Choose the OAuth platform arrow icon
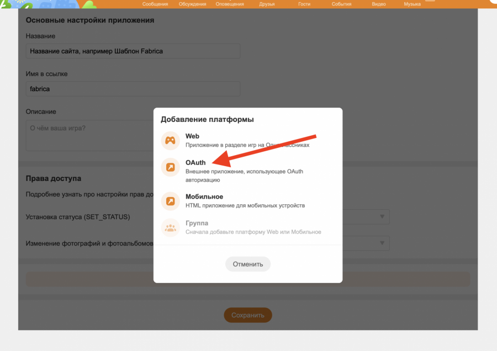Viewport: 497px width, 351px height. (171, 167)
